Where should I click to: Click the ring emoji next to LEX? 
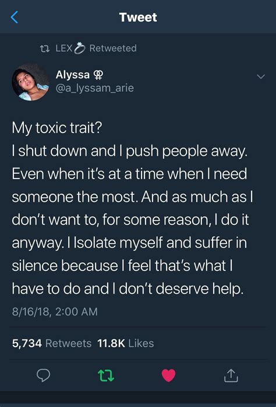click(80, 48)
